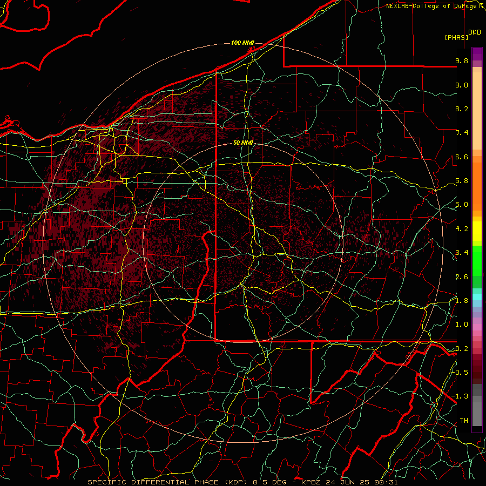Click the 1.0 value on the scale

tap(462, 325)
